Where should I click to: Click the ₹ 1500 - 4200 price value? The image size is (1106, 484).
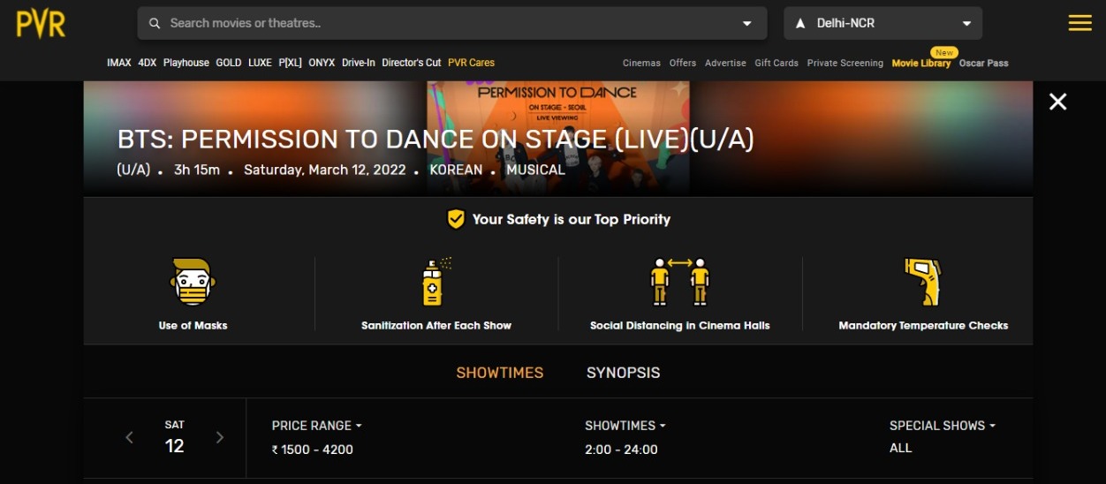click(x=313, y=450)
